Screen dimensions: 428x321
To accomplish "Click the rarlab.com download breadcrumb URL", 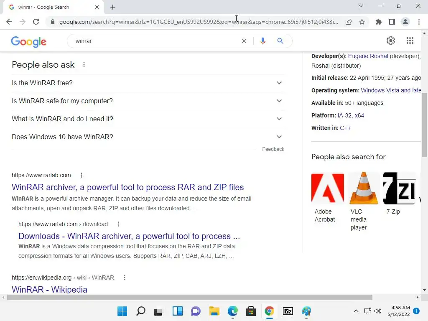I will [63, 224].
